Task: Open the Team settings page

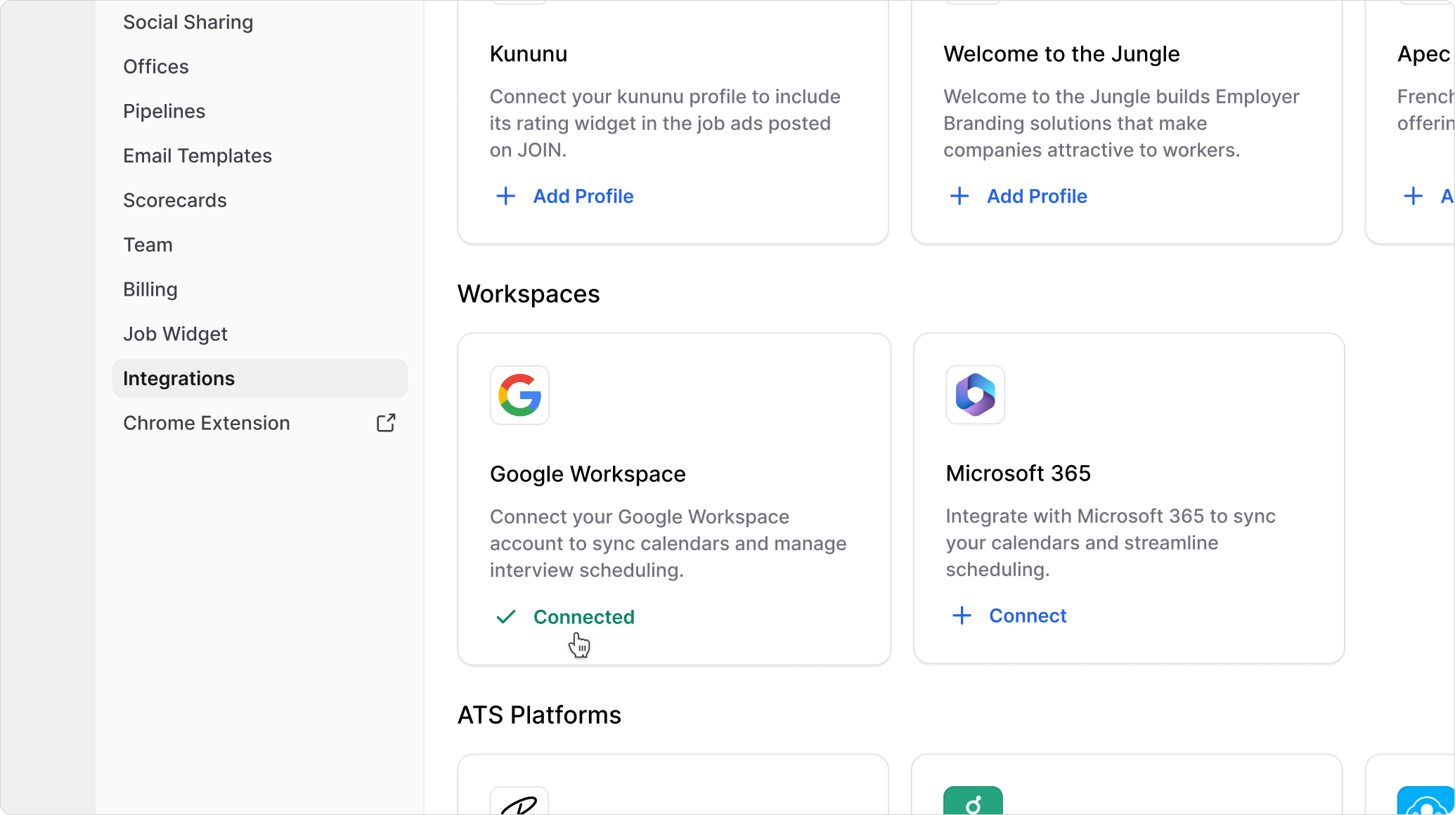Action: [148, 245]
